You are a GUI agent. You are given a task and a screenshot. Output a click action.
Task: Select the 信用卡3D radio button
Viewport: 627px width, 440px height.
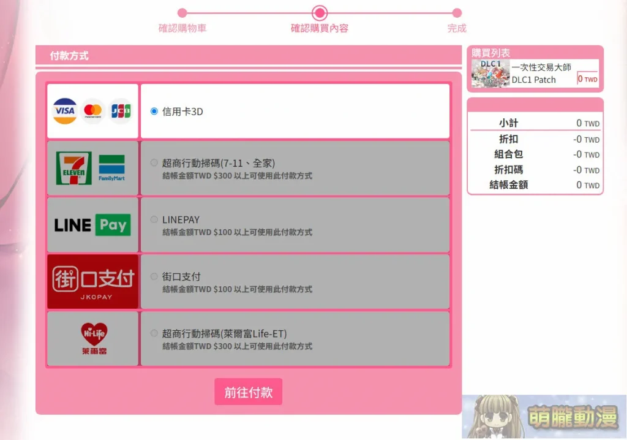pyautogui.click(x=154, y=112)
